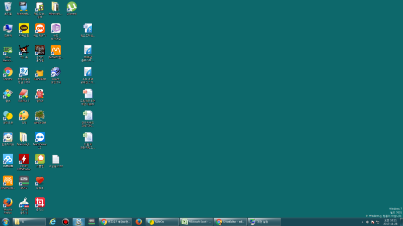Image resolution: width=403 pixels, height=226 pixels.
Task: Open the purple Hancom typing practice icon
Action: [55, 32]
